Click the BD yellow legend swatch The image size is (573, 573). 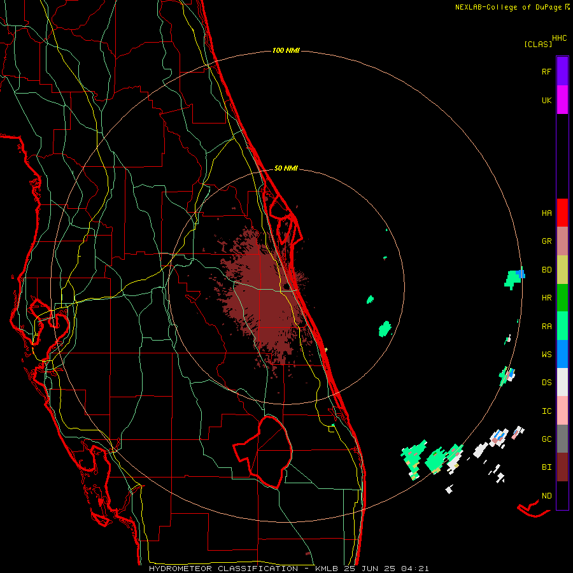click(x=562, y=269)
